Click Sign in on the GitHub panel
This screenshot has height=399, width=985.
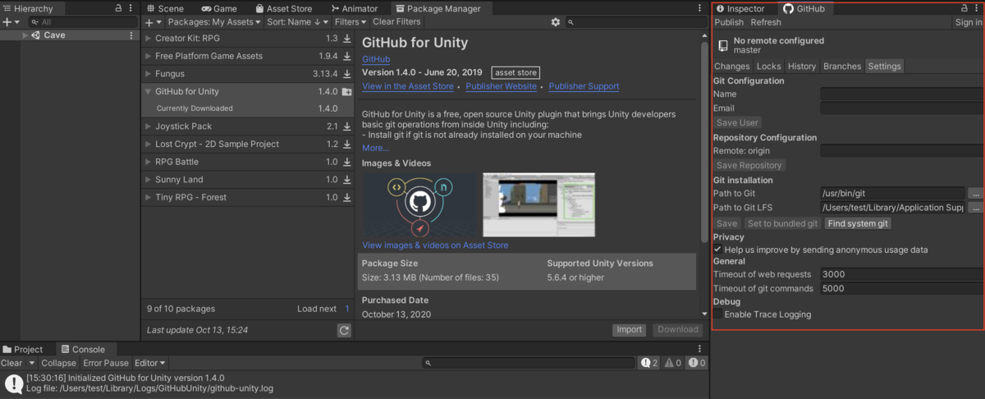tap(969, 22)
